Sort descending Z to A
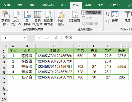The image size is (132, 102). pyautogui.click(x=107, y=21)
